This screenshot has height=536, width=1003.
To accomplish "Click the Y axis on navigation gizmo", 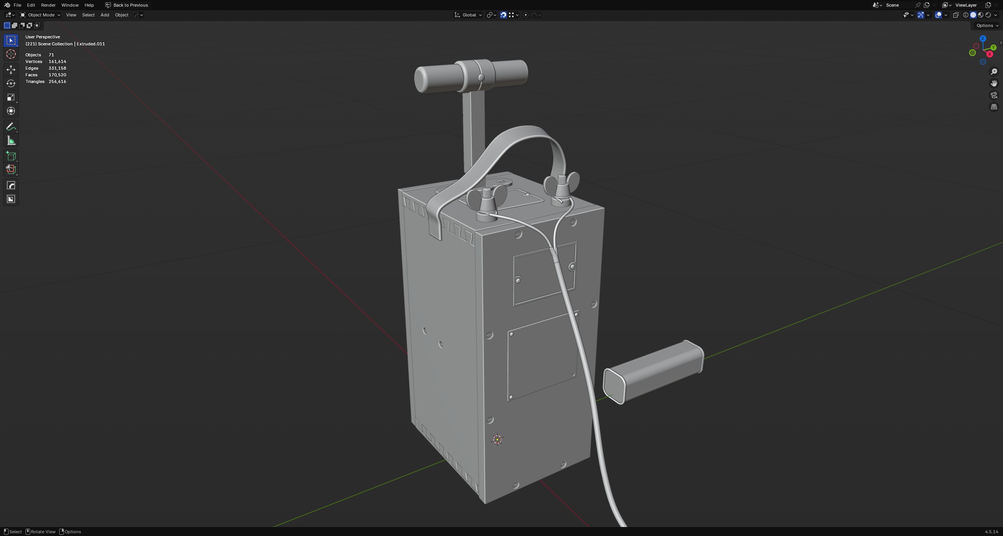I will tap(993, 47).
